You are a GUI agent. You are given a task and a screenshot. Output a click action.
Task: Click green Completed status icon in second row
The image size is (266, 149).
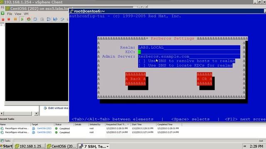pyautogui.click(x=57, y=132)
